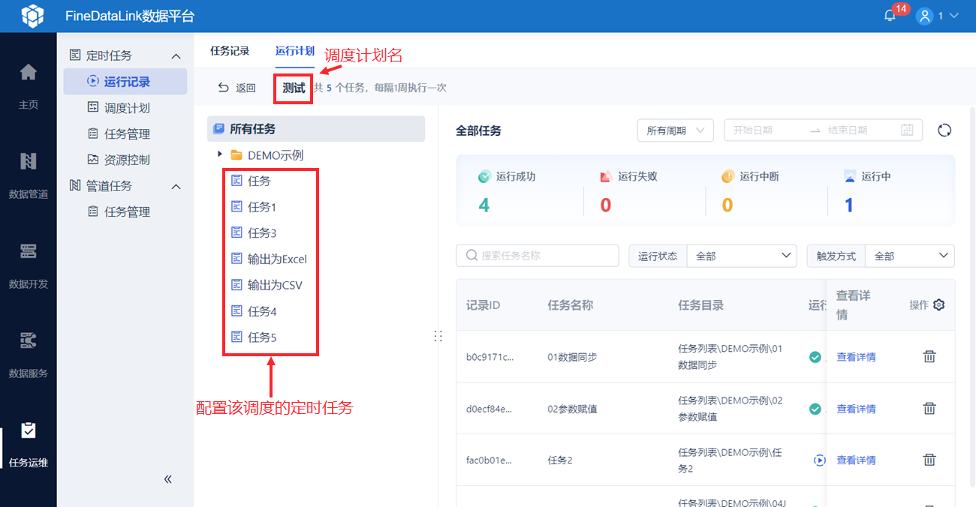Delete record fac0b01e with trash icon
Screen dimensions: 976x507
(929, 460)
